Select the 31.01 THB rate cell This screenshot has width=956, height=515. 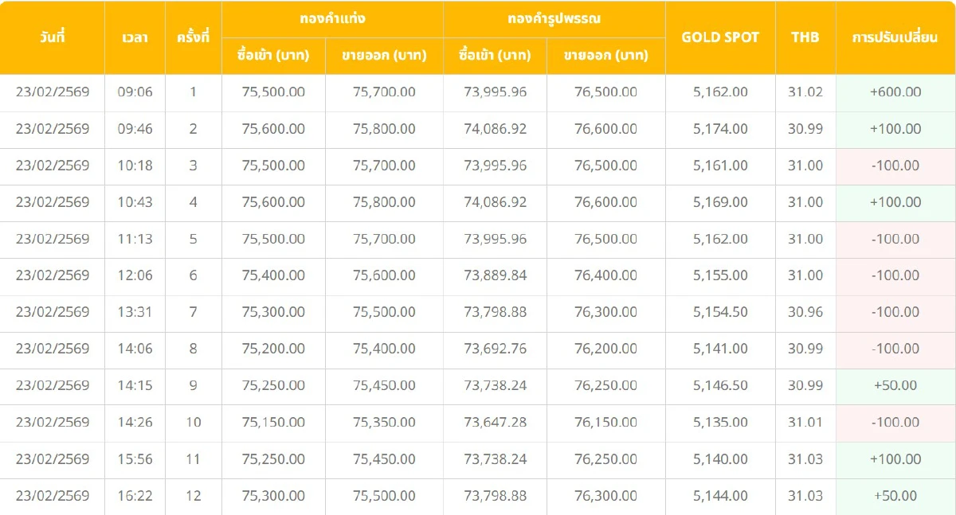[805, 422]
